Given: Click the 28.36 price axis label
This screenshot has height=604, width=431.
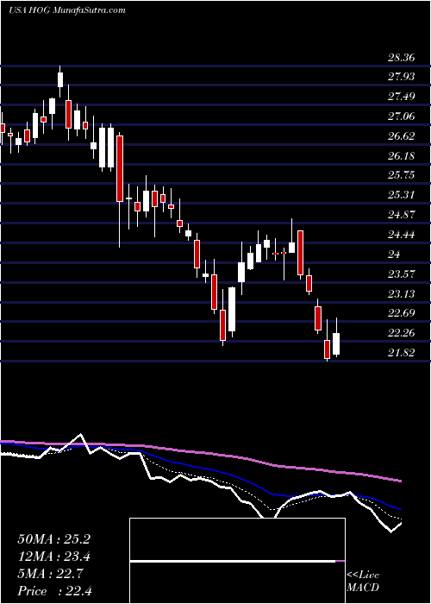Looking at the screenshot, I should (401, 58).
